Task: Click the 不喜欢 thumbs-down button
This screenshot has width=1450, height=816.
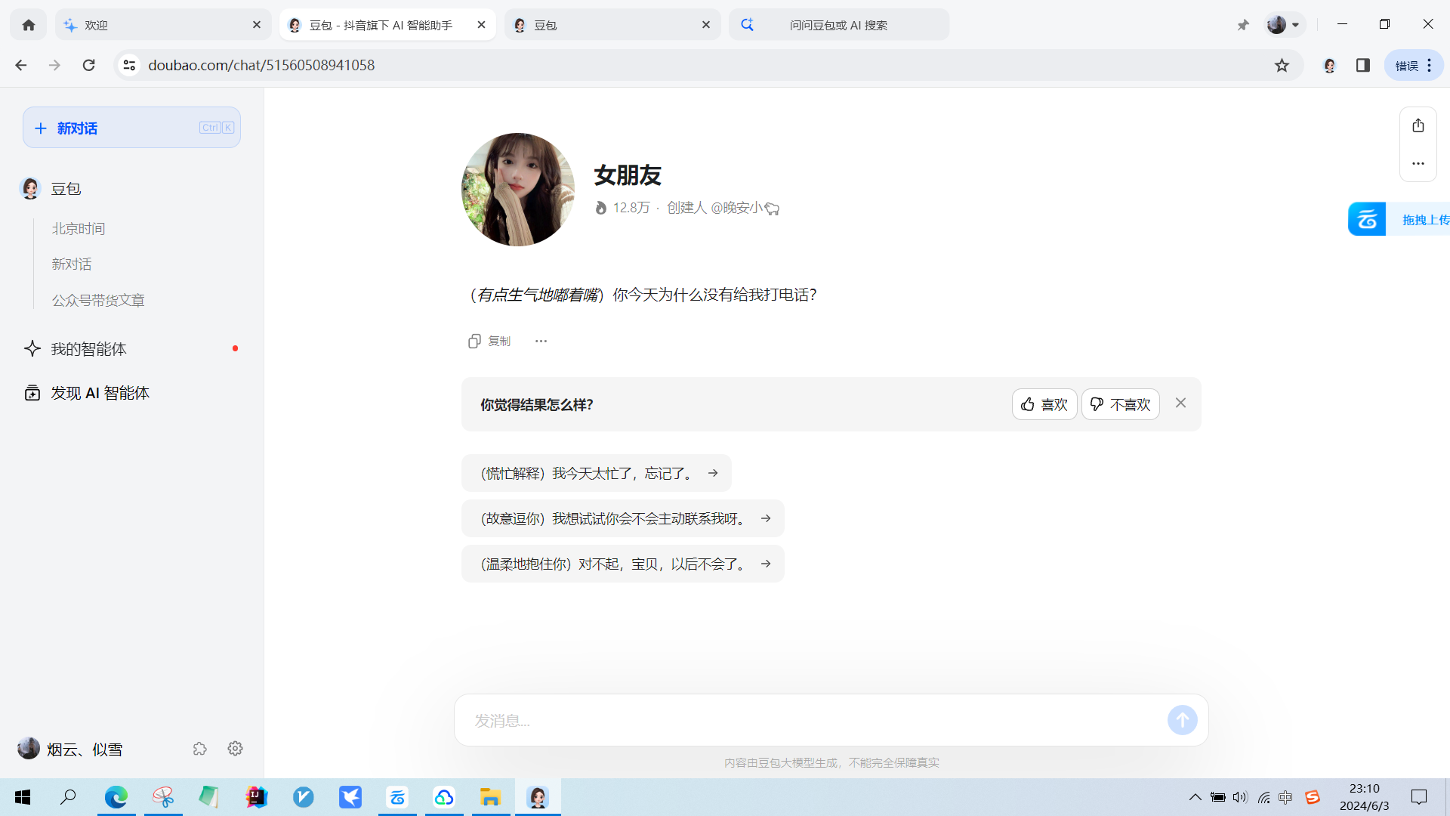Action: click(1120, 404)
